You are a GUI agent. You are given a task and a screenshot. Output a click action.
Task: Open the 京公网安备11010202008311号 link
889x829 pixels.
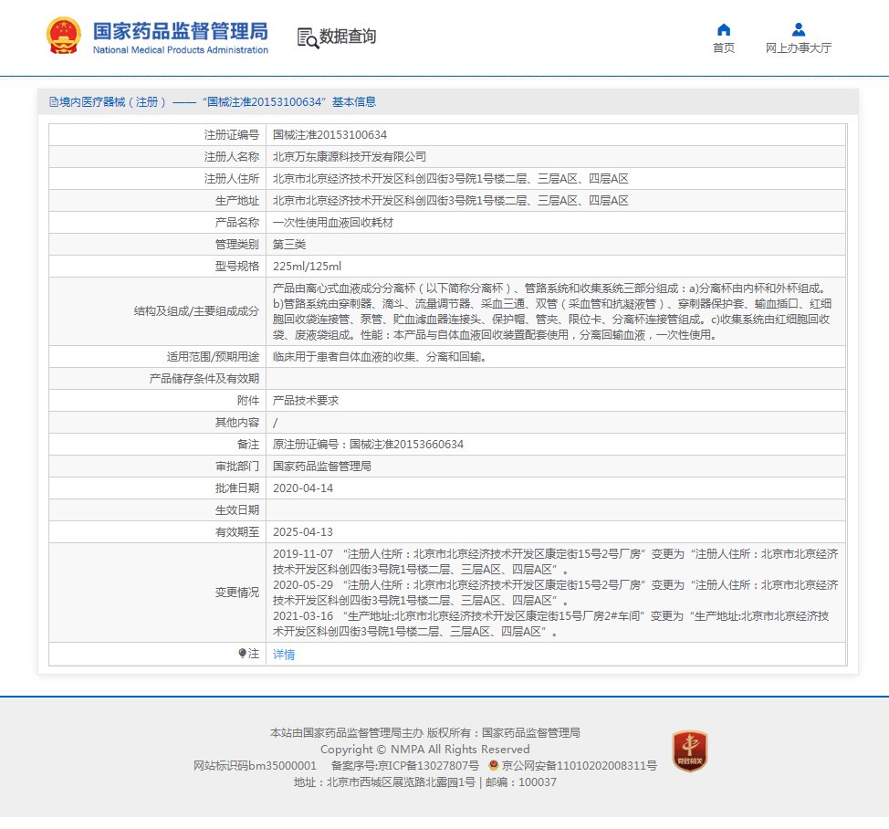(x=579, y=765)
